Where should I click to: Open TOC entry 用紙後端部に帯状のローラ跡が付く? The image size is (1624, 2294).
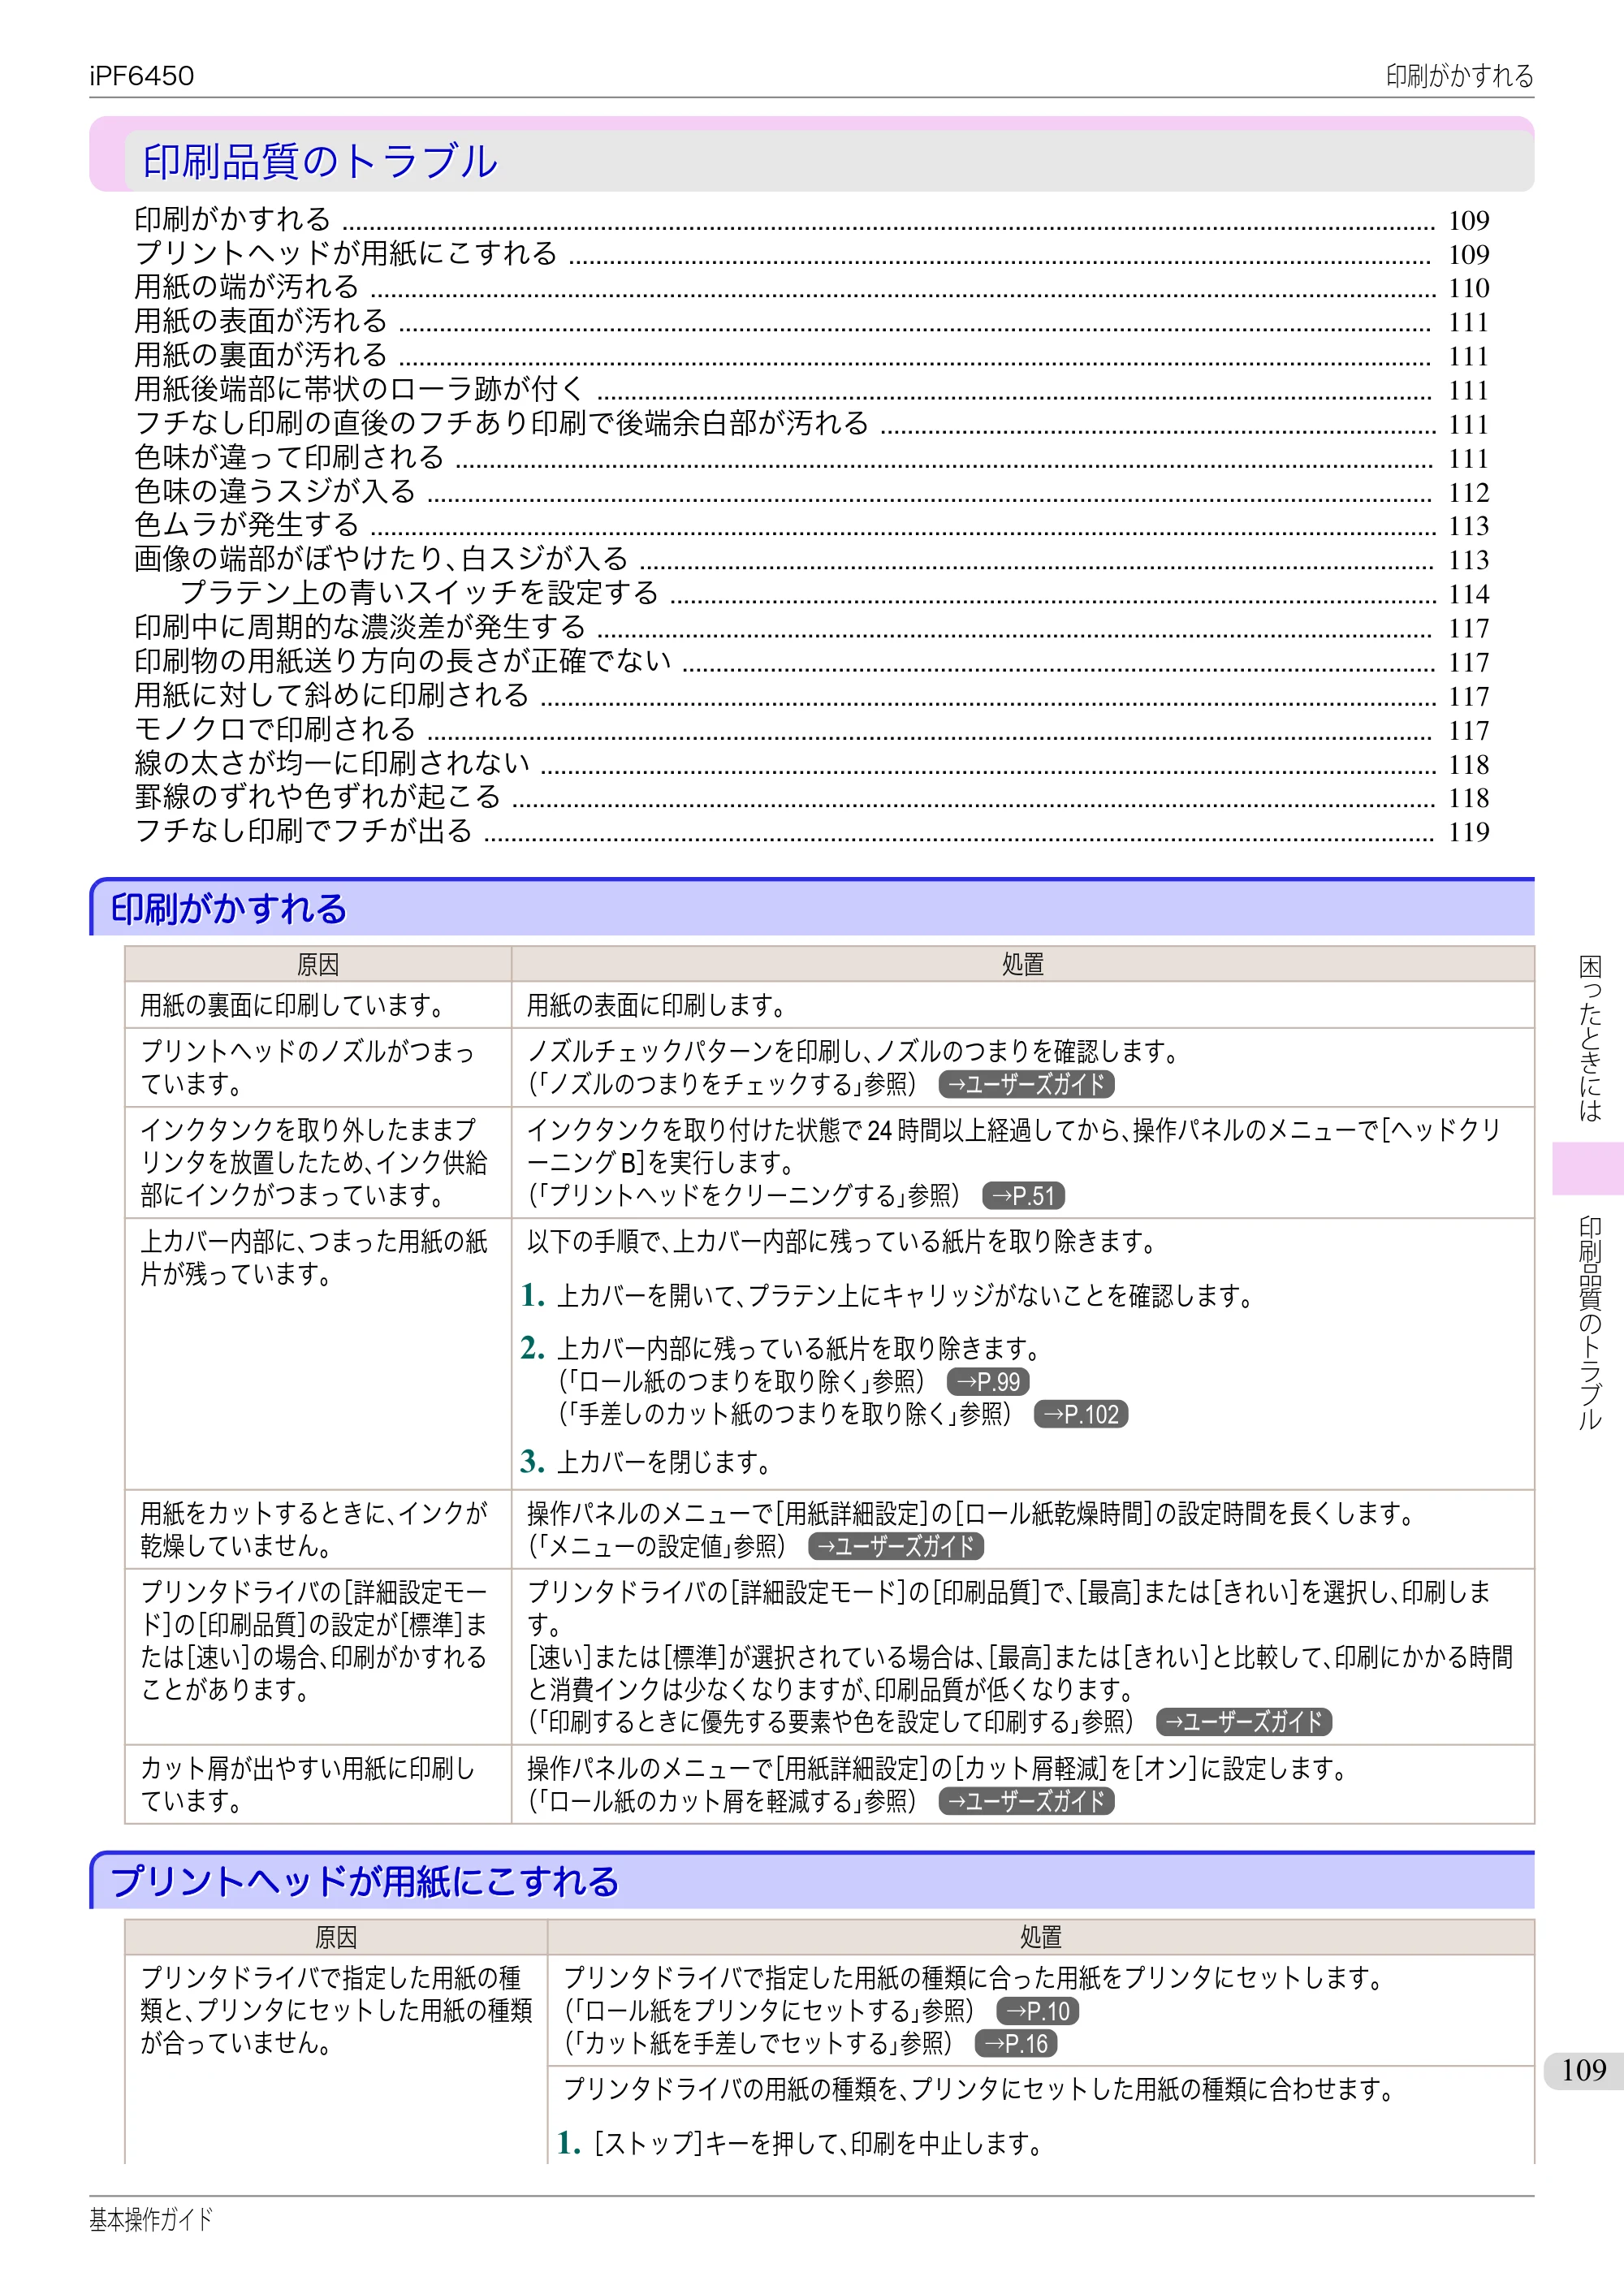click(812, 389)
